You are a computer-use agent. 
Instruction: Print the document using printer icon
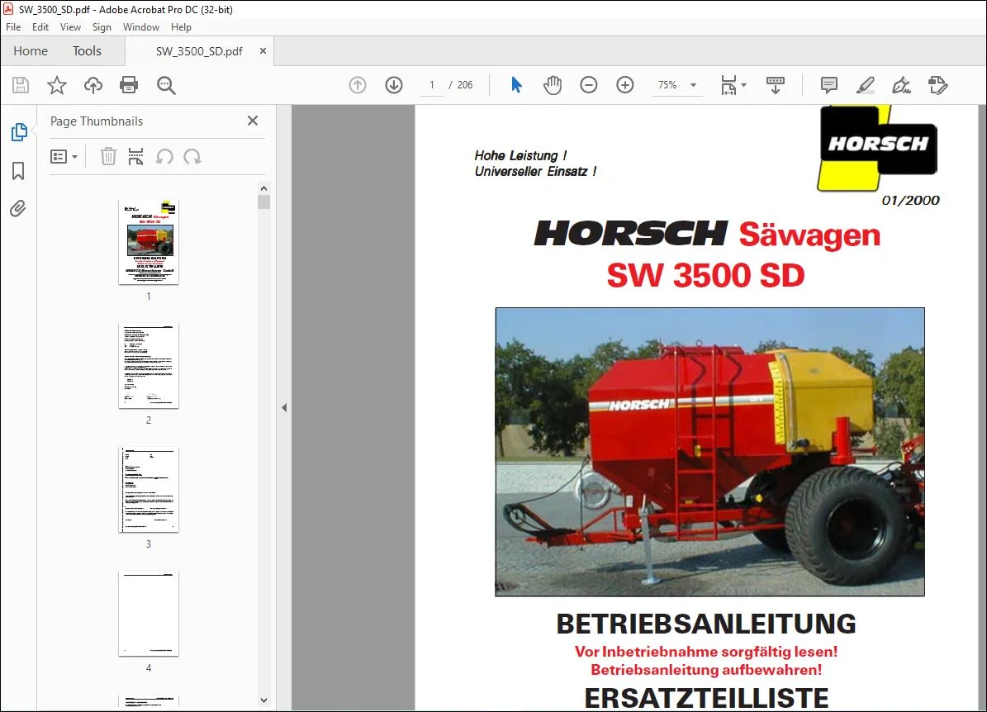[129, 85]
